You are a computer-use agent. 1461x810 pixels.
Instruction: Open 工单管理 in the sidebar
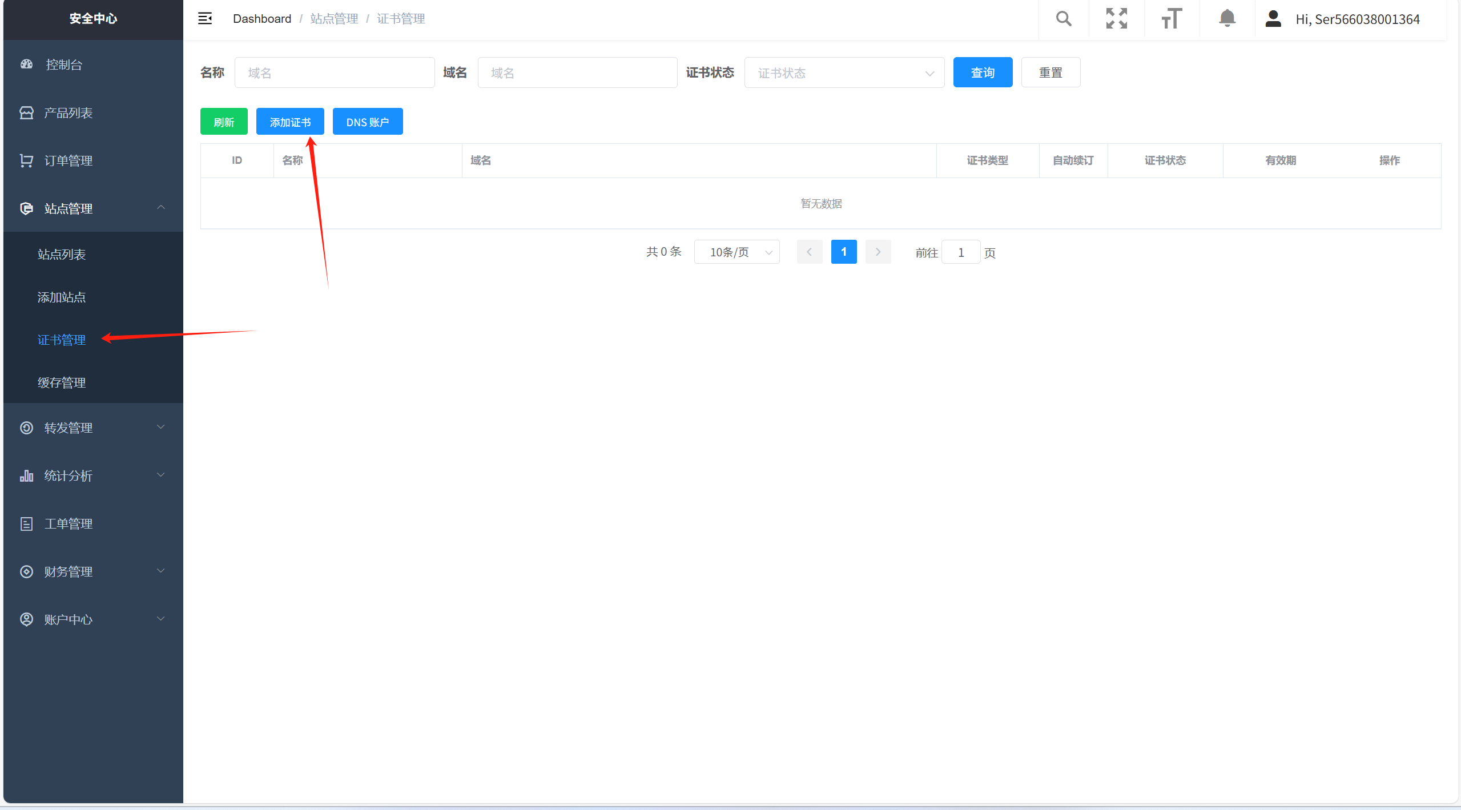pyautogui.click(x=93, y=523)
